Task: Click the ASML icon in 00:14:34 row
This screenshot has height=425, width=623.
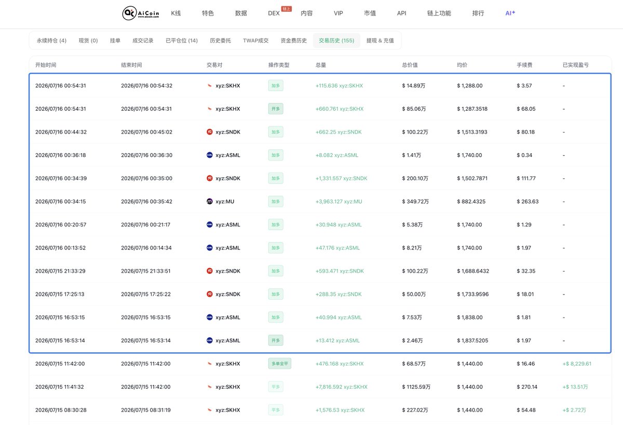Action: click(x=210, y=248)
